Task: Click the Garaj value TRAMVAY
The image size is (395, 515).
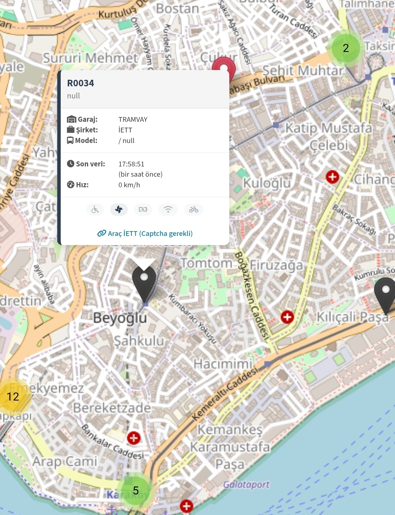Action: [x=133, y=119]
